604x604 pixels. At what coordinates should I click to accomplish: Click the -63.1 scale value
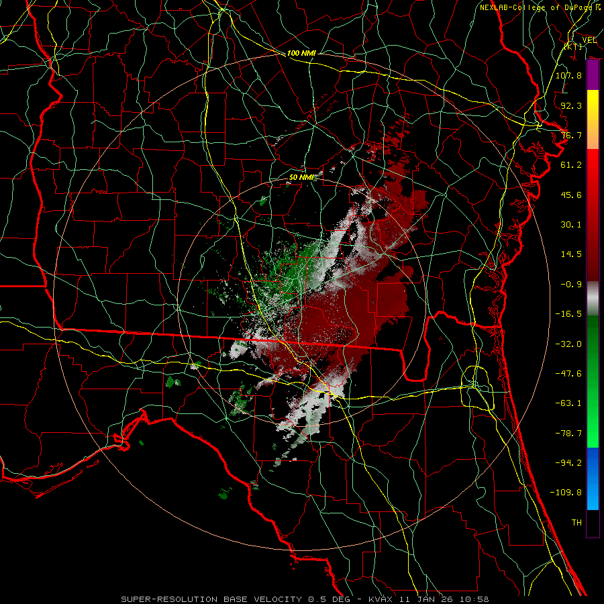568,403
